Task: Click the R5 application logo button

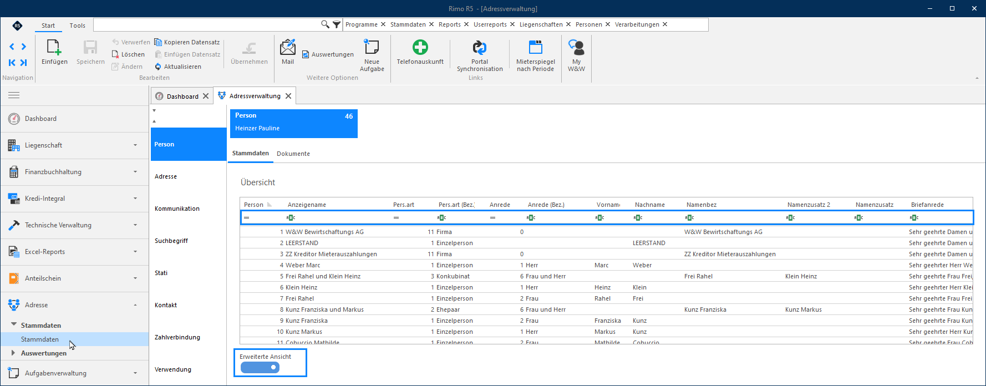Action: pyautogui.click(x=17, y=26)
